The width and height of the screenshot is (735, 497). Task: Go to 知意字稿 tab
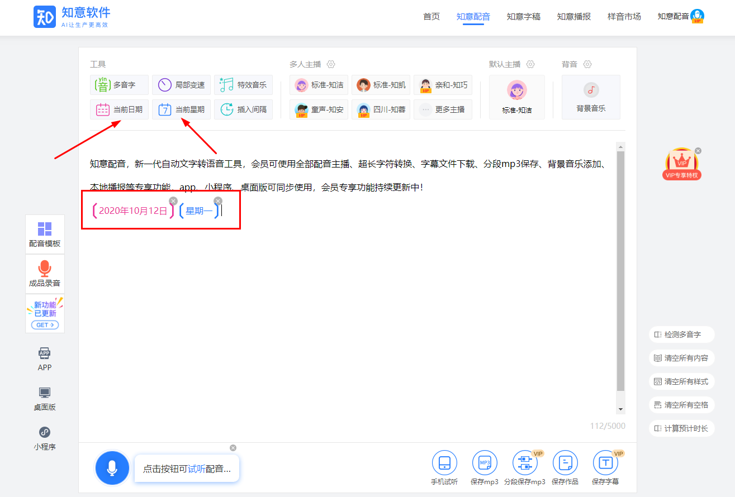tap(523, 17)
